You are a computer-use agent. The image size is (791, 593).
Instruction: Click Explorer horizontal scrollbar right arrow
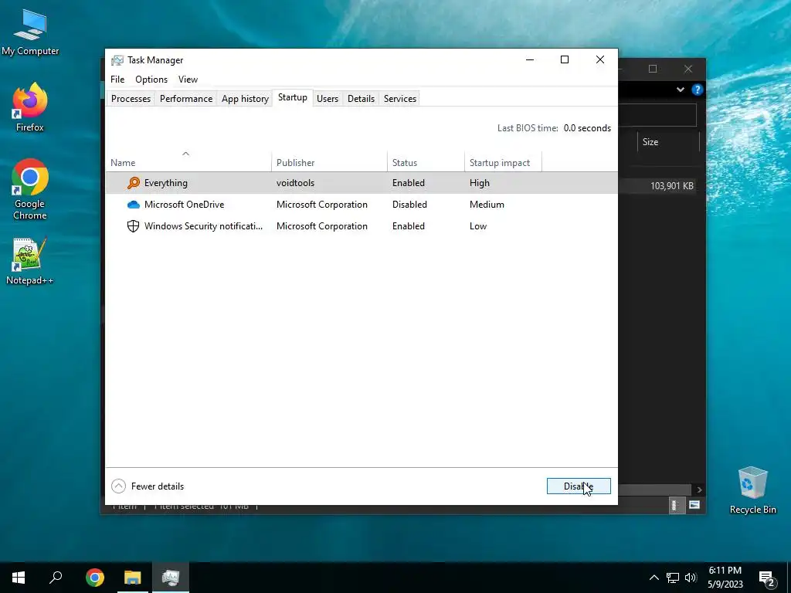[x=698, y=490]
